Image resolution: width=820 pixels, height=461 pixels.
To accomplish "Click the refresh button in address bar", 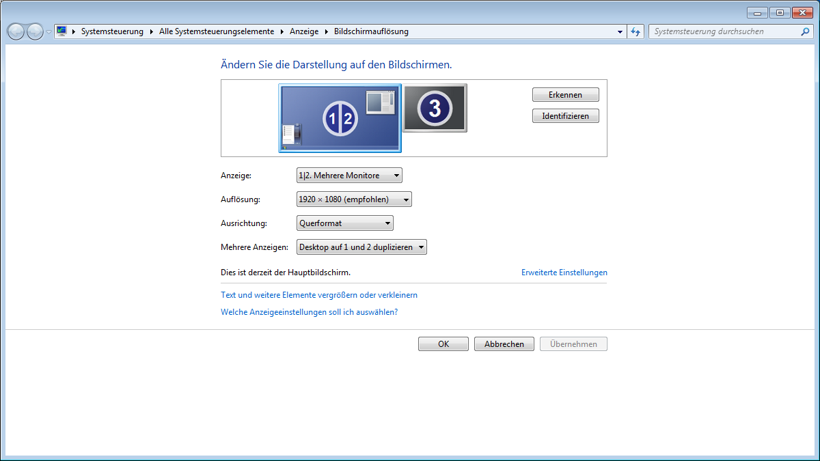I will (x=635, y=31).
